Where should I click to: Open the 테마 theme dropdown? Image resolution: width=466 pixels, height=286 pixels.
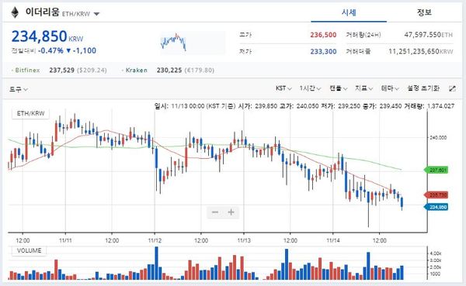pos(390,88)
